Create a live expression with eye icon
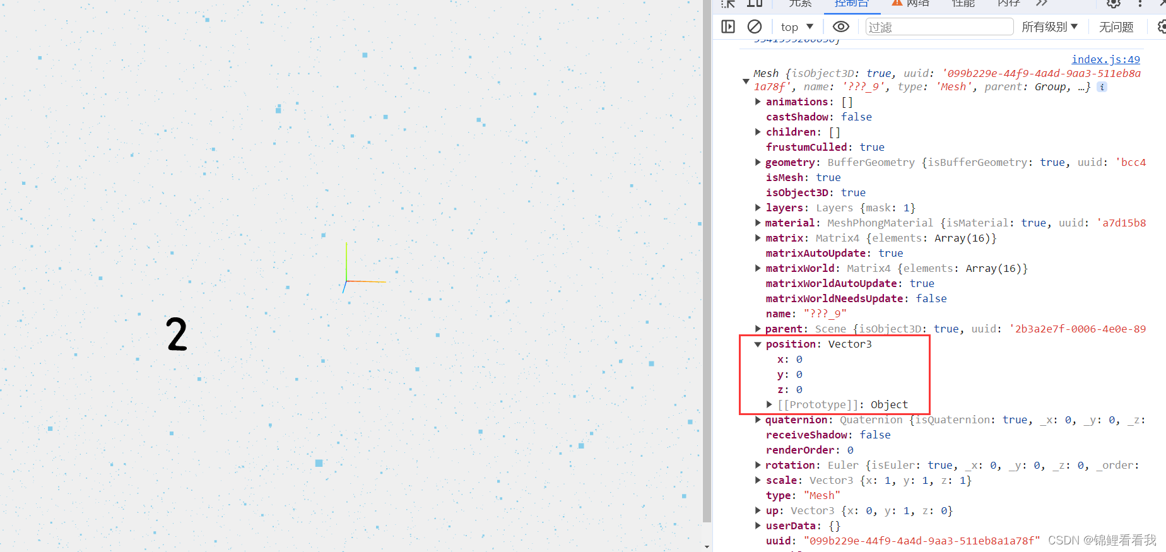This screenshot has height=552, width=1166. 841,26
